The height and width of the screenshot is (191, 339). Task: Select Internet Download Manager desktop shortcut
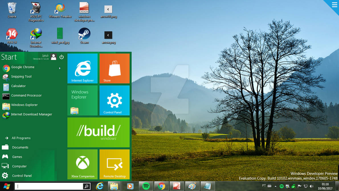[x=36, y=38]
